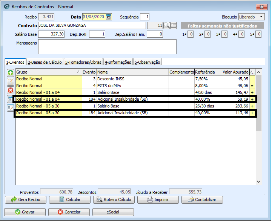Click the Gera Recibo button

(26, 200)
